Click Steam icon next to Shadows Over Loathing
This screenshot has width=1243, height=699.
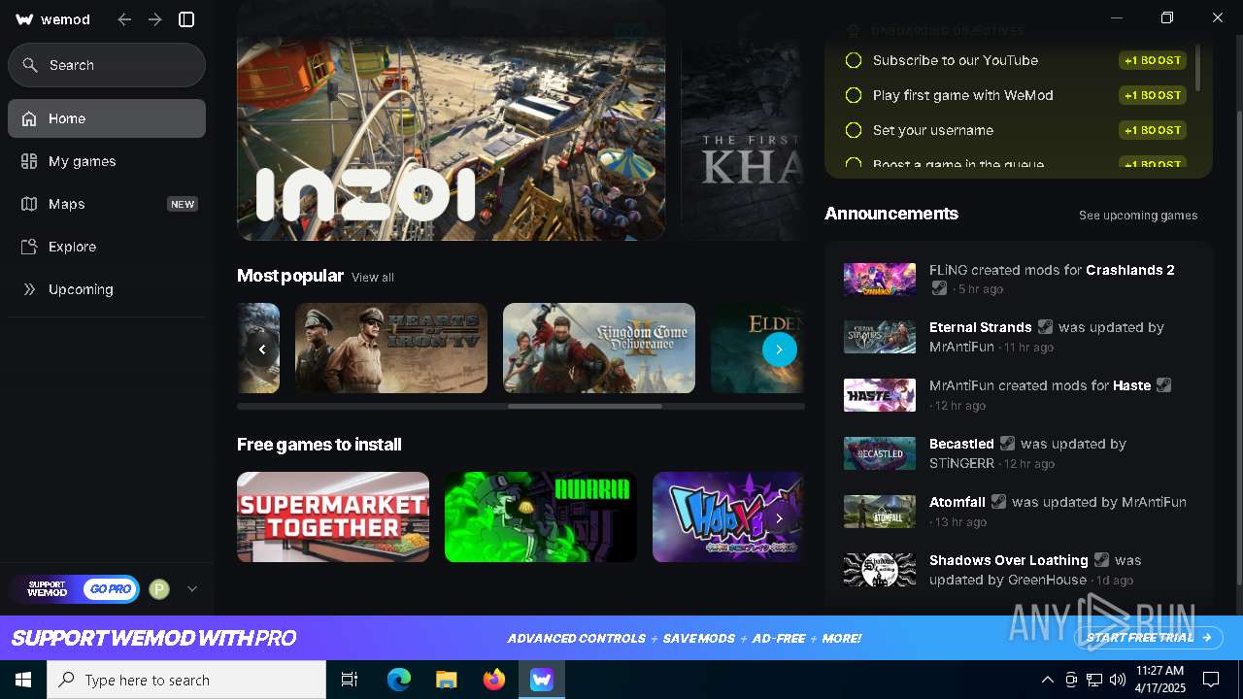[1101, 560]
